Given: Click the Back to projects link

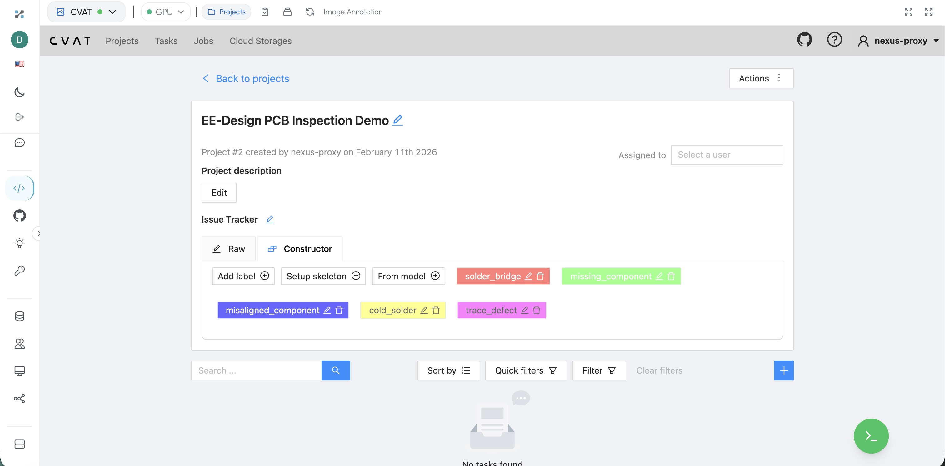Looking at the screenshot, I should [246, 78].
